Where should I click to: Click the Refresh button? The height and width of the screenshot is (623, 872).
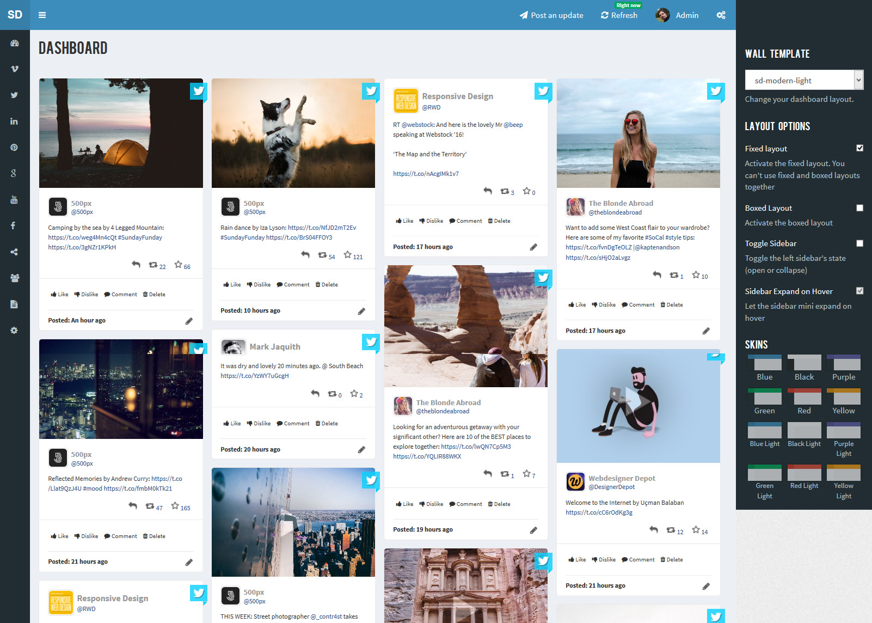pos(619,15)
